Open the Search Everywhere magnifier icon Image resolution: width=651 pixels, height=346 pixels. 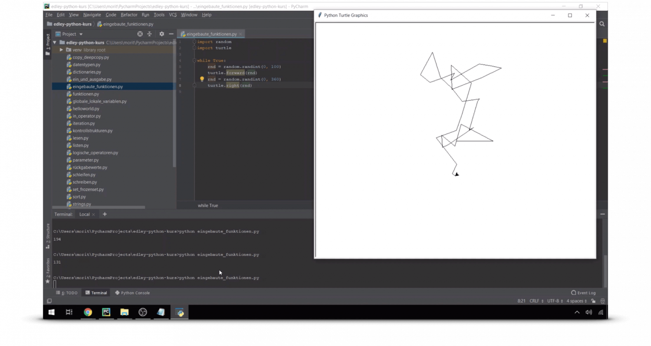tap(602, 24)
